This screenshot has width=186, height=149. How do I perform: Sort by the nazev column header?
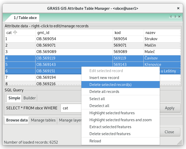pos(162,33)
